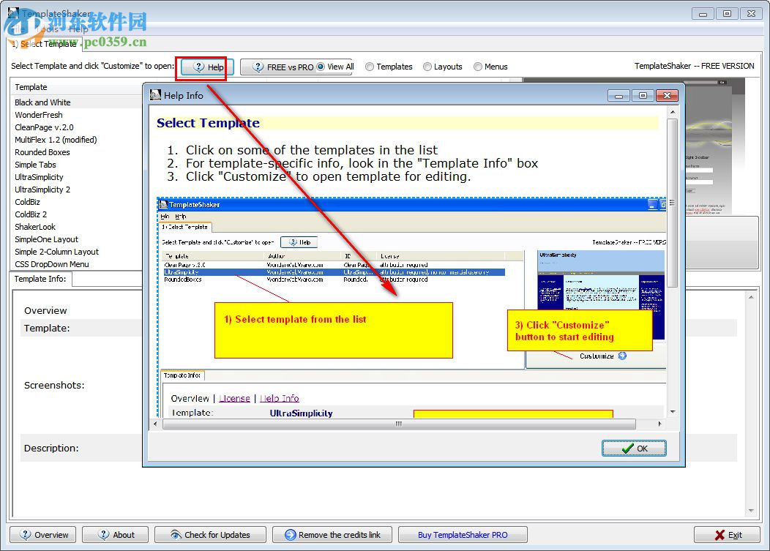Open the Select Template tab
The width and height of the screenshot is (770, 551).
(x=44, y=44)
